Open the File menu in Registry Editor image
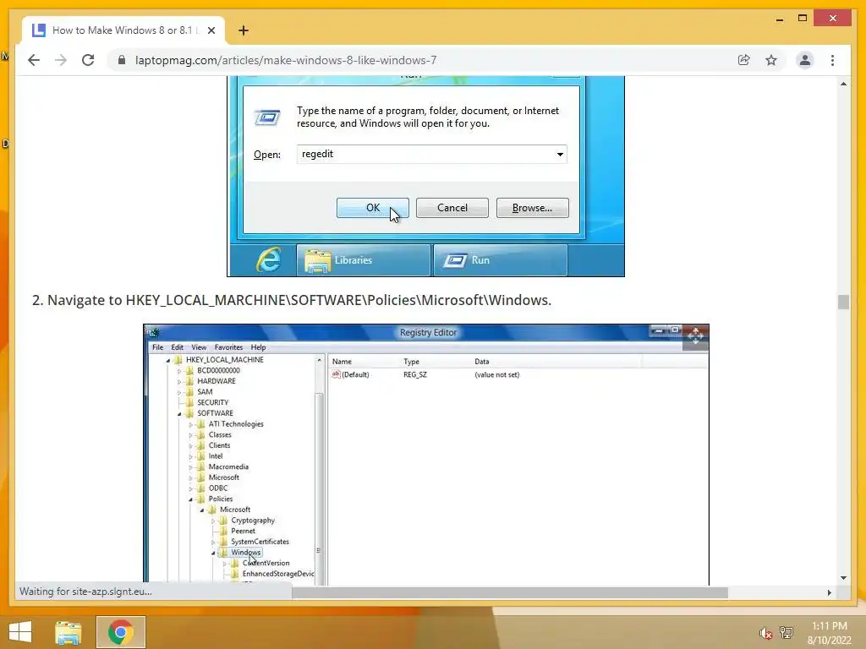The image size is (866, 649). [x=157, y=347]
